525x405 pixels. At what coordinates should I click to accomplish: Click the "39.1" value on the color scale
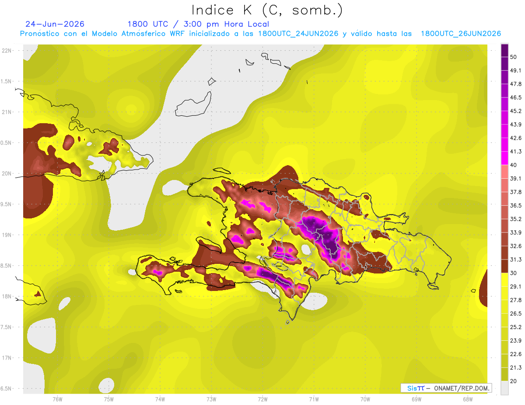tap(516, 178)
